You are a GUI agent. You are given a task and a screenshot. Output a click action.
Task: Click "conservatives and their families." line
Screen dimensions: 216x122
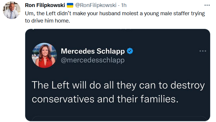pos(105,99)
